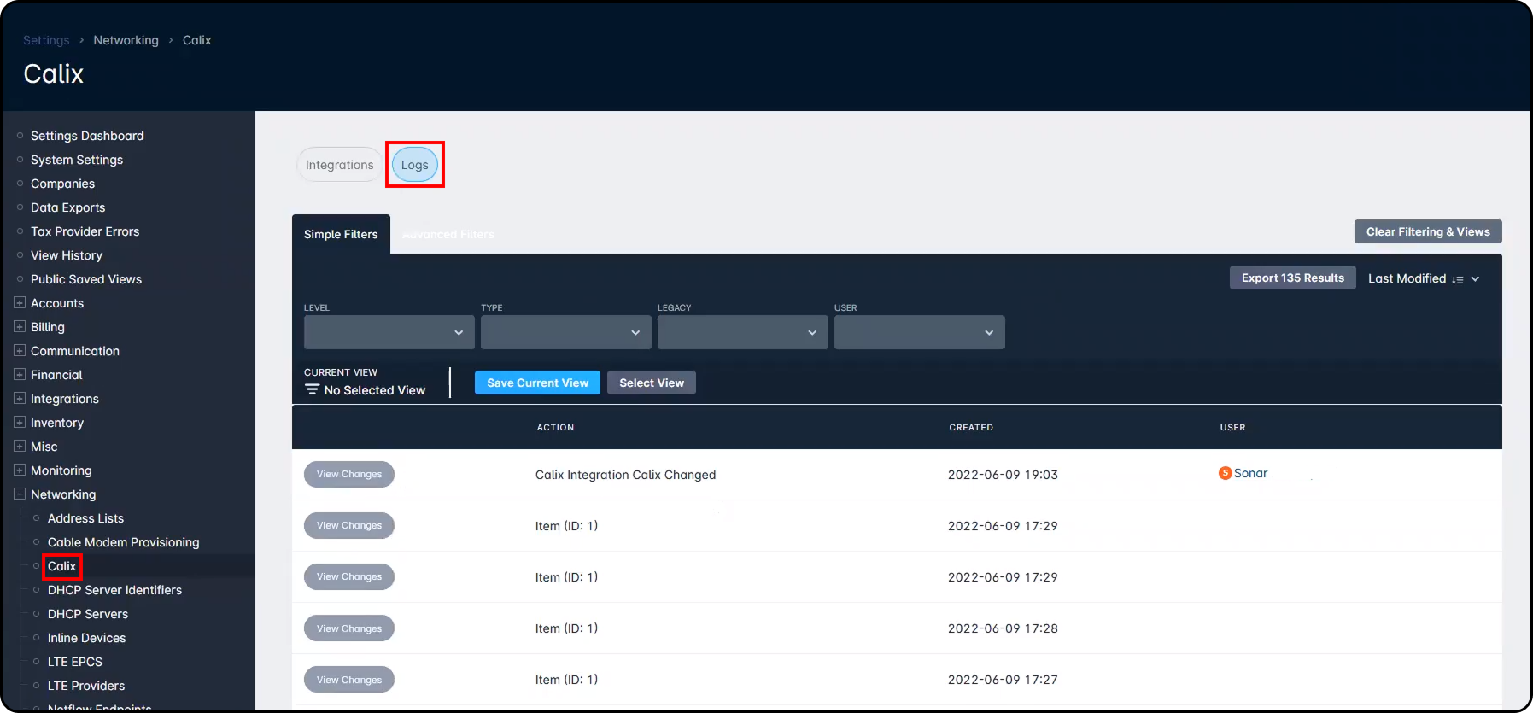Open Tax Provider Errors in sidebar

pos(85,231)
